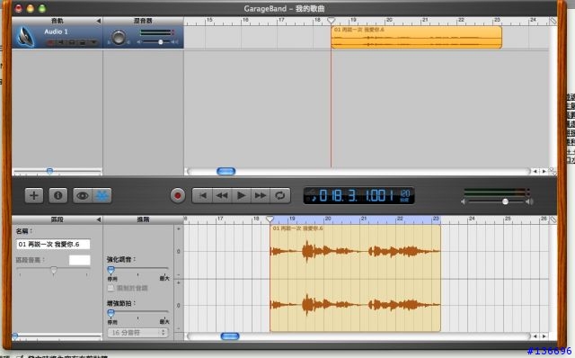
Task: Mute the Audio 1 track
Action: click(61, 42)
